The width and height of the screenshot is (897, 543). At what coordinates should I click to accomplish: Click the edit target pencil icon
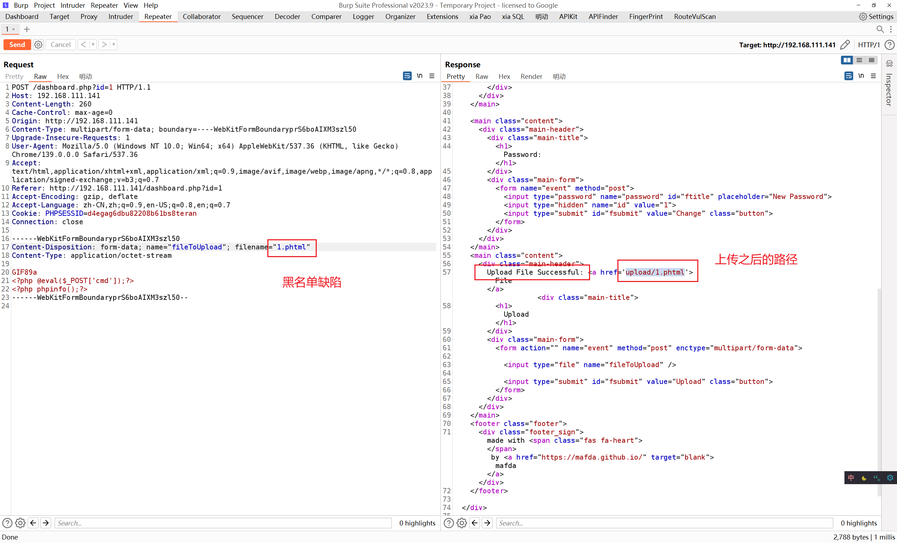(845, 44)
